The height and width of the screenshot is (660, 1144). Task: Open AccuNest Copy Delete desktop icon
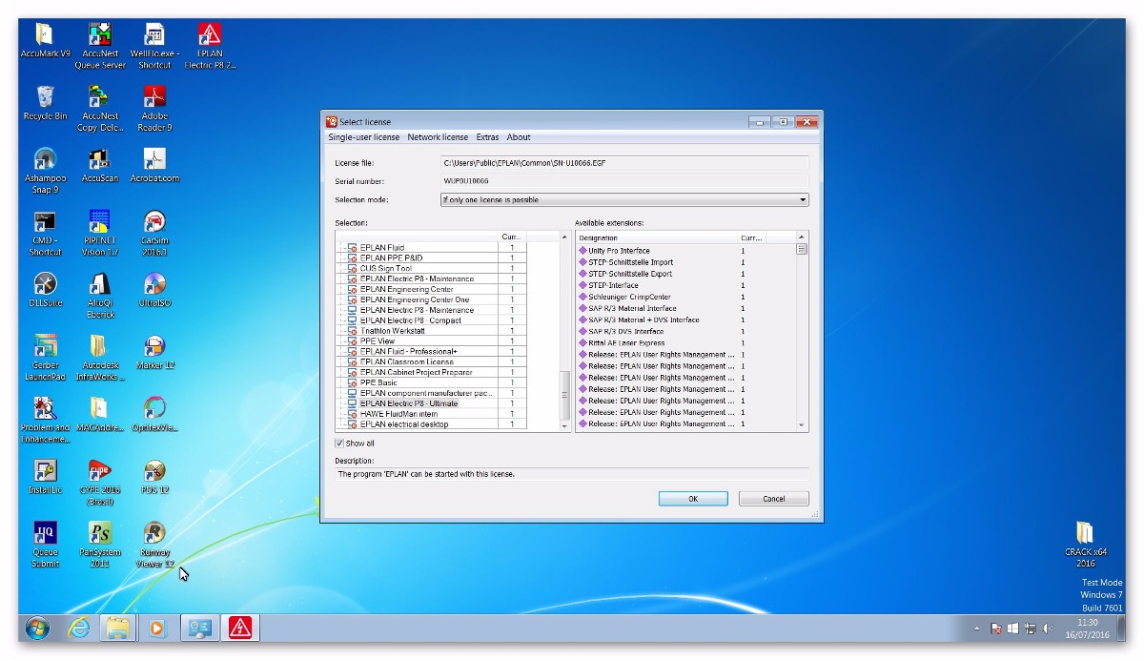pos(100,108)
